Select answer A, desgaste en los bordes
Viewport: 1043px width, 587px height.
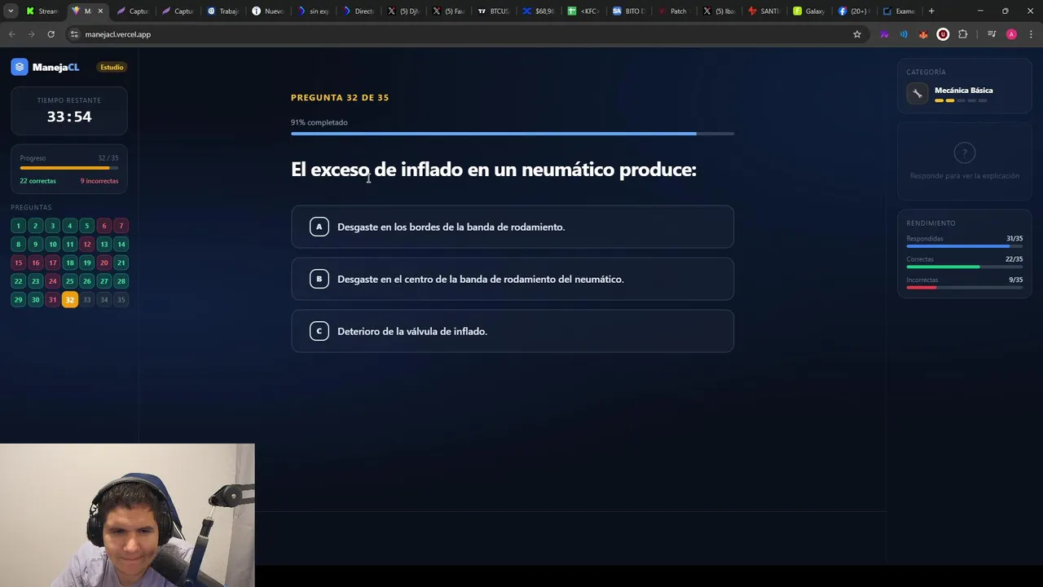pyautogui.click(x=513, y=227)
